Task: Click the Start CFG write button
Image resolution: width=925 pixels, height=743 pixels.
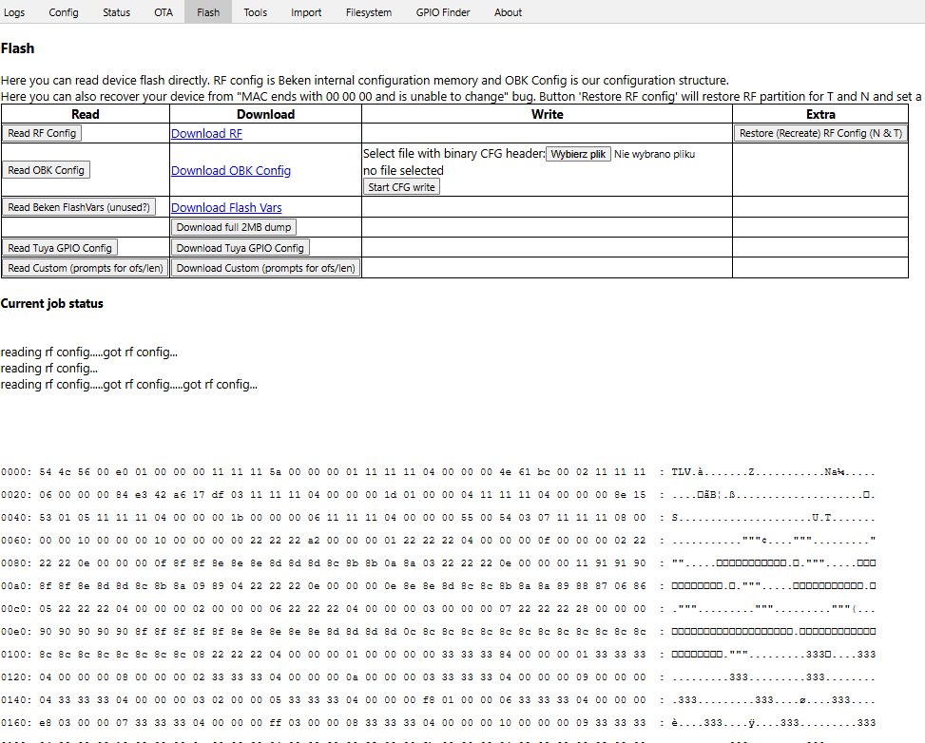Action: click(x=401, y=187)
